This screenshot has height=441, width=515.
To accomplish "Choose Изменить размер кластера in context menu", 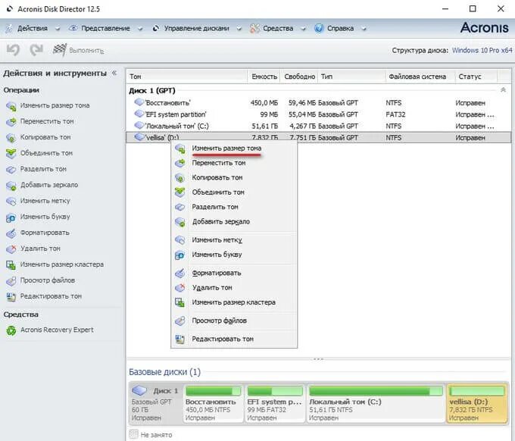I will coord(234,302).
